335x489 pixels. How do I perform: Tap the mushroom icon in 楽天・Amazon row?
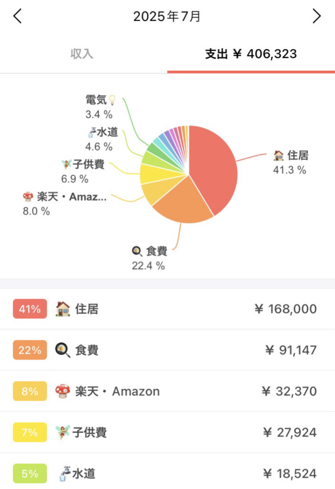(x=63, y=391)
